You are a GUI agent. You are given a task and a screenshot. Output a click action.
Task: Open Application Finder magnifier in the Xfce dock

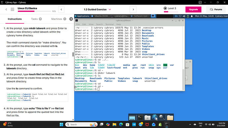click(162, 117)
